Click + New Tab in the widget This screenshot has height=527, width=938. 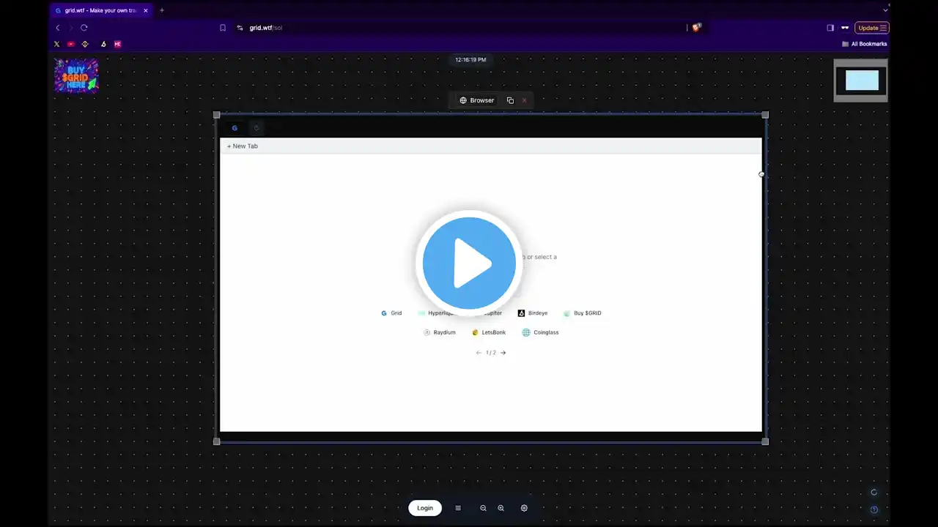tap(243, 146)
